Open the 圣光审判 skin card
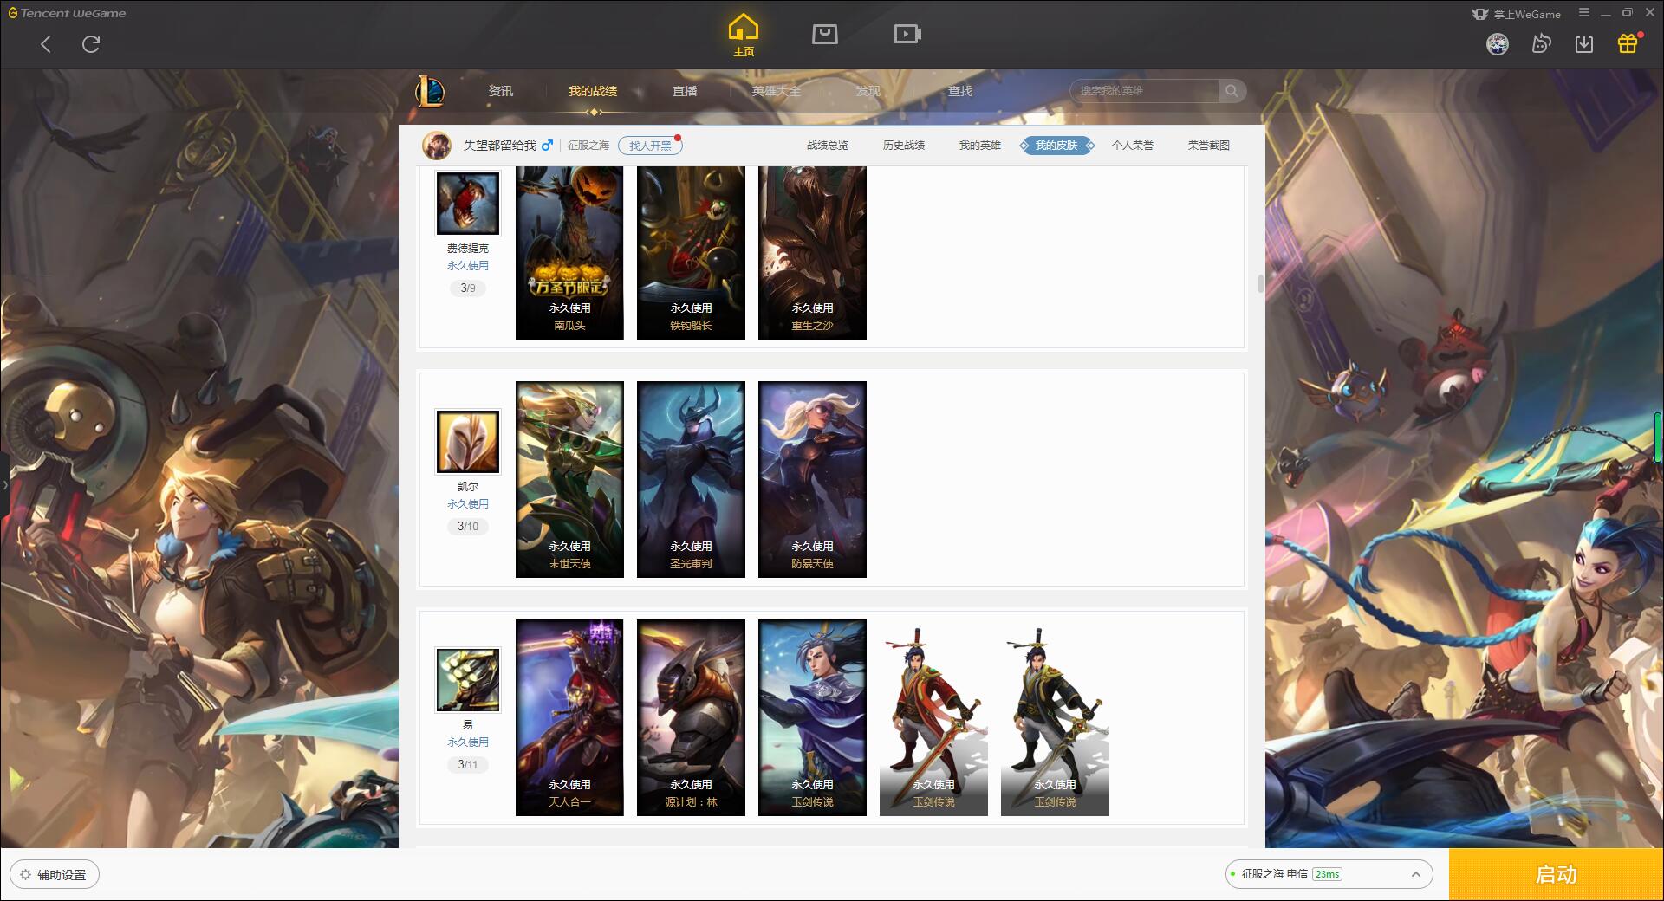 pos(691,479)
